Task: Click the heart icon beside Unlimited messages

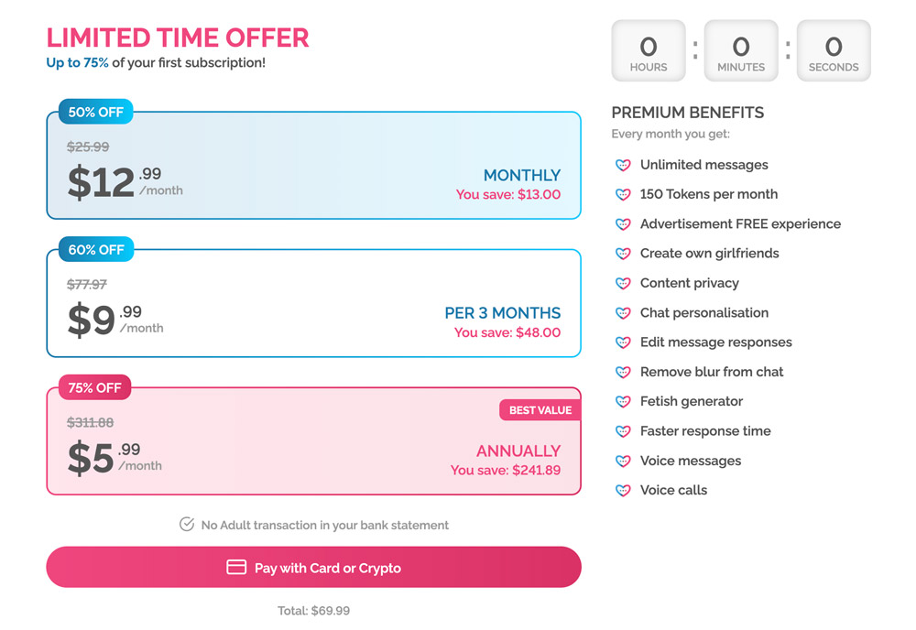Action: (624, 165)
